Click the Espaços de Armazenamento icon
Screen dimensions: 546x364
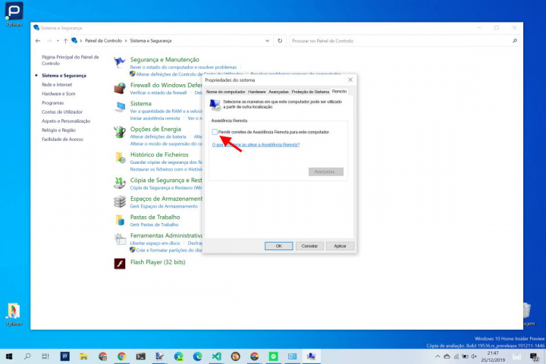(120, 201)
